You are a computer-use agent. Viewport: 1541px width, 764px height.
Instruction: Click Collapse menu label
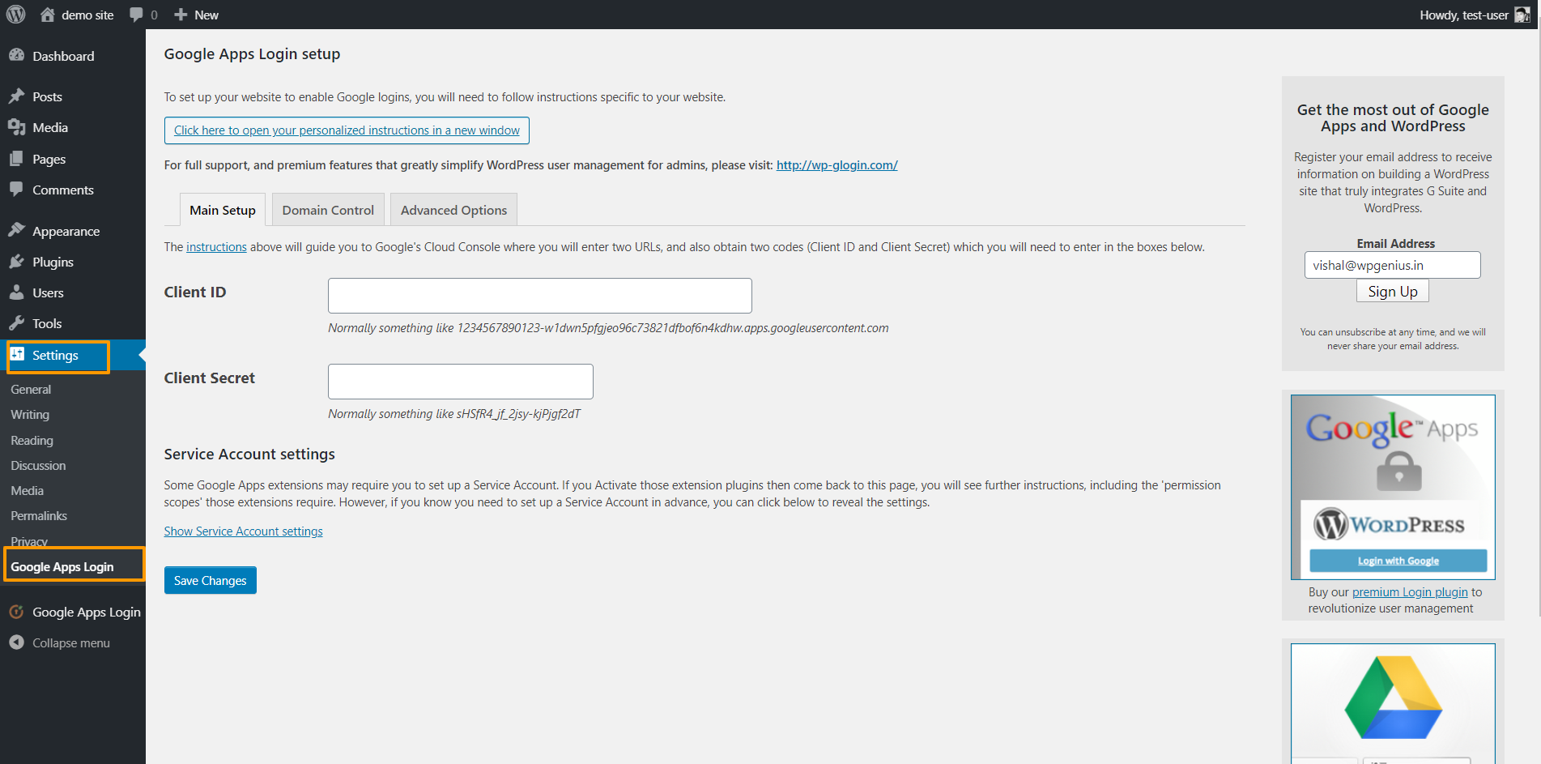(x=71, y=642)
